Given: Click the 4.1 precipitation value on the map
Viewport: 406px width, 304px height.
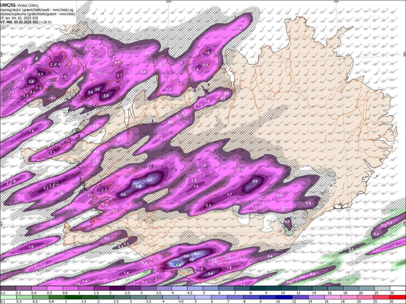Looking at the screenshot, I should click(x=150, y=180).
